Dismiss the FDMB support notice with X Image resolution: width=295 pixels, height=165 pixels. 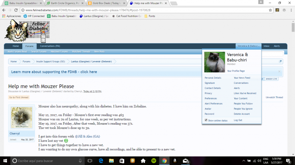[x=279, y=71]
